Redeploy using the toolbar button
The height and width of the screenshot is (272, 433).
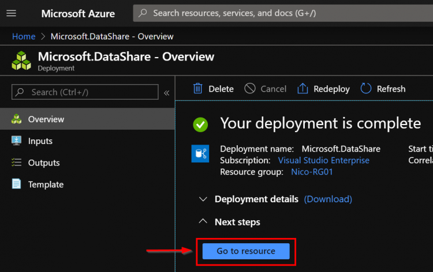point(323,89)
